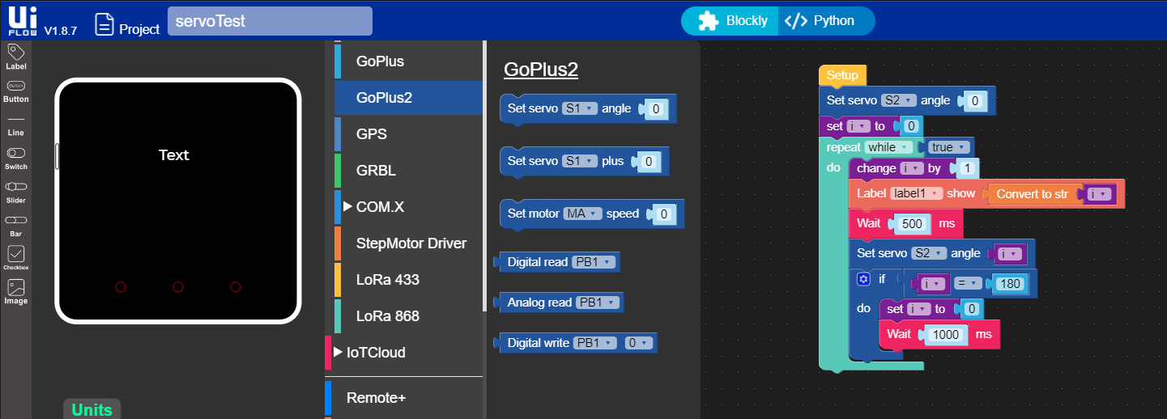The height and width of the screenshot is (419, 1167).
Task: Open PB1 dropdown in Analog read block
Action: coord(598,303)
